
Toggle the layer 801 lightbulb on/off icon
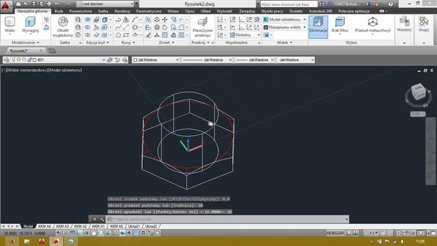tap(14, 59)
